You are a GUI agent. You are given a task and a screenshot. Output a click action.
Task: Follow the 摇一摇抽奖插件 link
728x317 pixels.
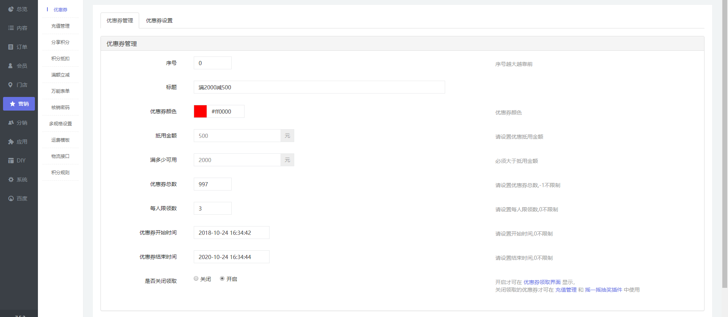tap(603, 290)
